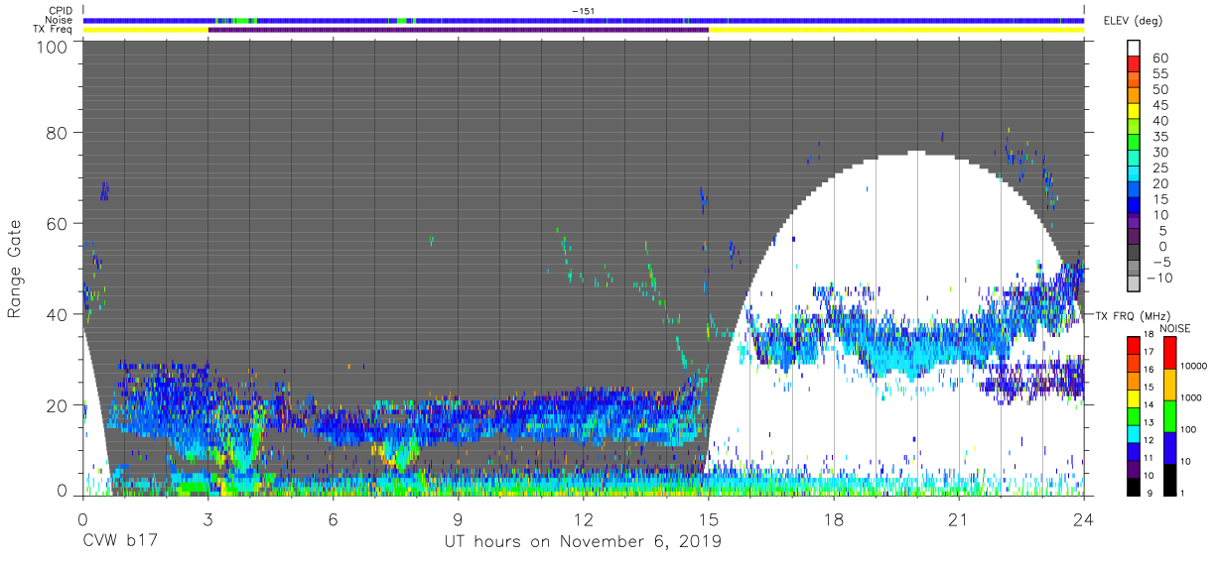Click the '24' tick on UT hours axis

pyautogui.click(x=1084, y=519)
